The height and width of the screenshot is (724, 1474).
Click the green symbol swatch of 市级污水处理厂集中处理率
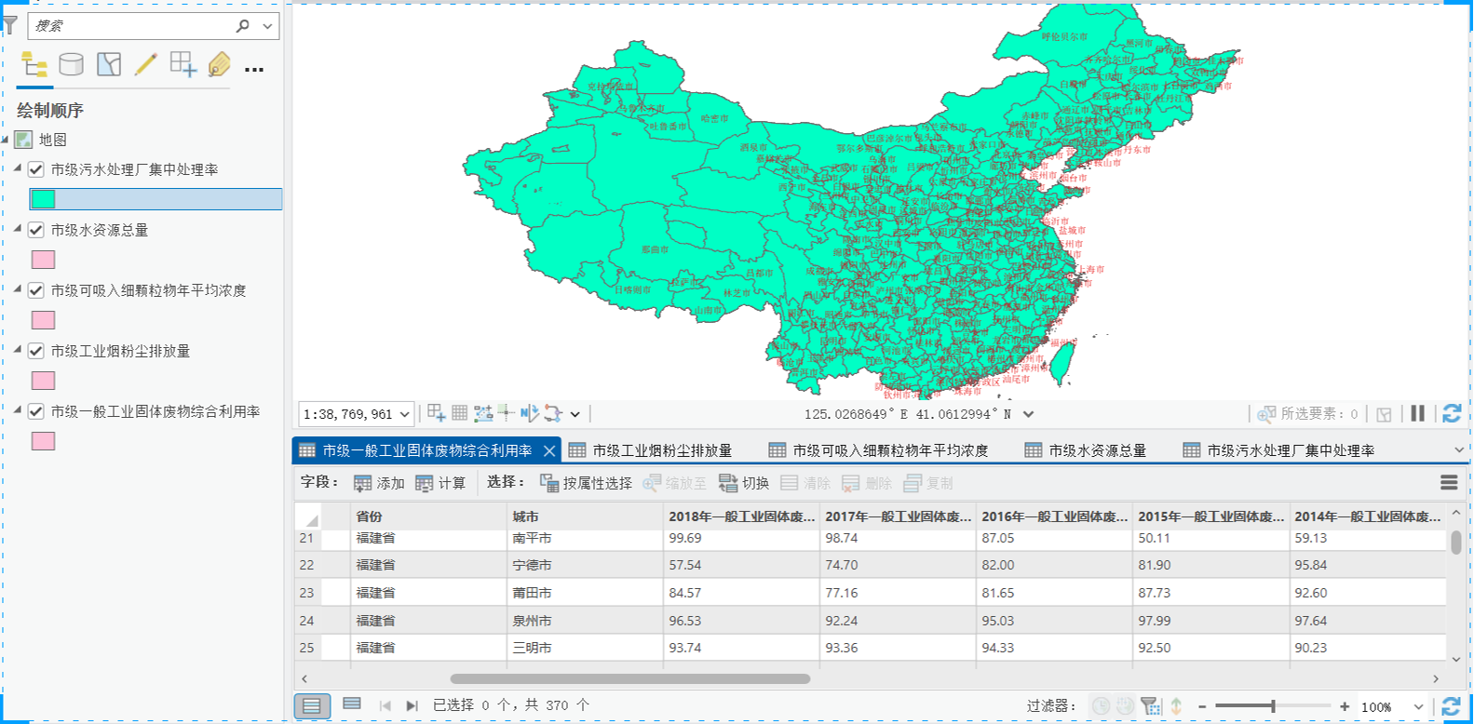(43, 199)
